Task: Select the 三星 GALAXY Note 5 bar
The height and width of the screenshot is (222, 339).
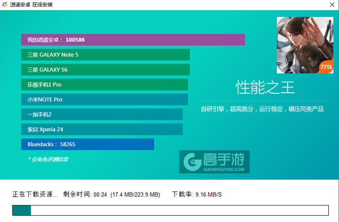Action: (105, 55)
